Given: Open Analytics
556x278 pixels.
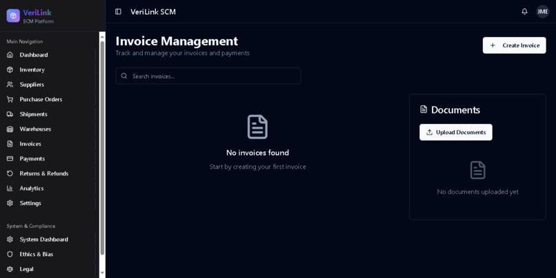Looking at the screenshot, I should (x=48, y=189).
